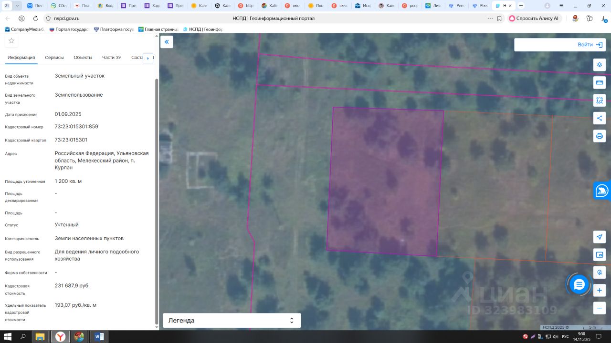Click the share map icon
Screen dimensions: 611x343
click(x=600, y=118)
